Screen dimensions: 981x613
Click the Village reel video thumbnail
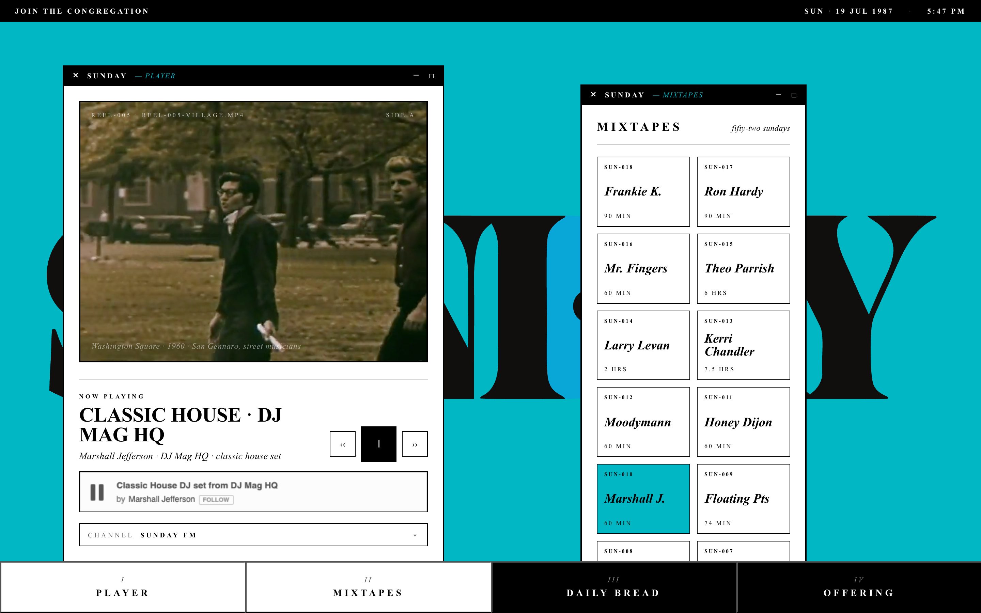click(253, 232)
